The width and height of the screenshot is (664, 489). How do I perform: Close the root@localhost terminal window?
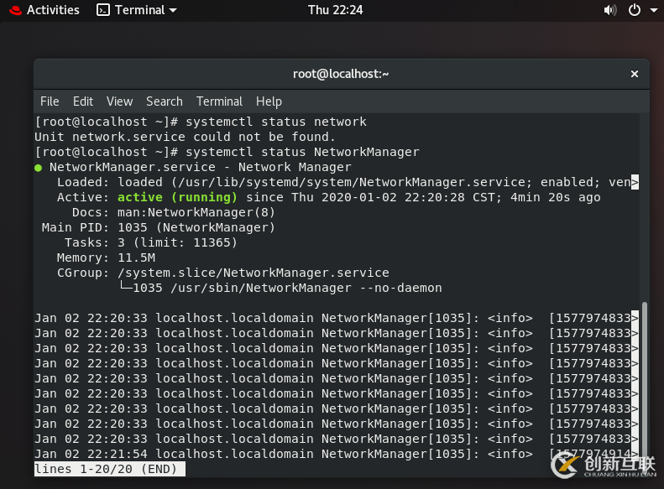(x=635, y=74)
